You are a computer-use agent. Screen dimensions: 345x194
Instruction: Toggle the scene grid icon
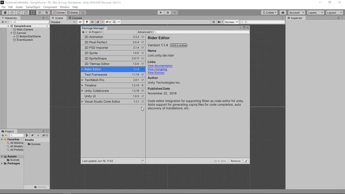114,22
